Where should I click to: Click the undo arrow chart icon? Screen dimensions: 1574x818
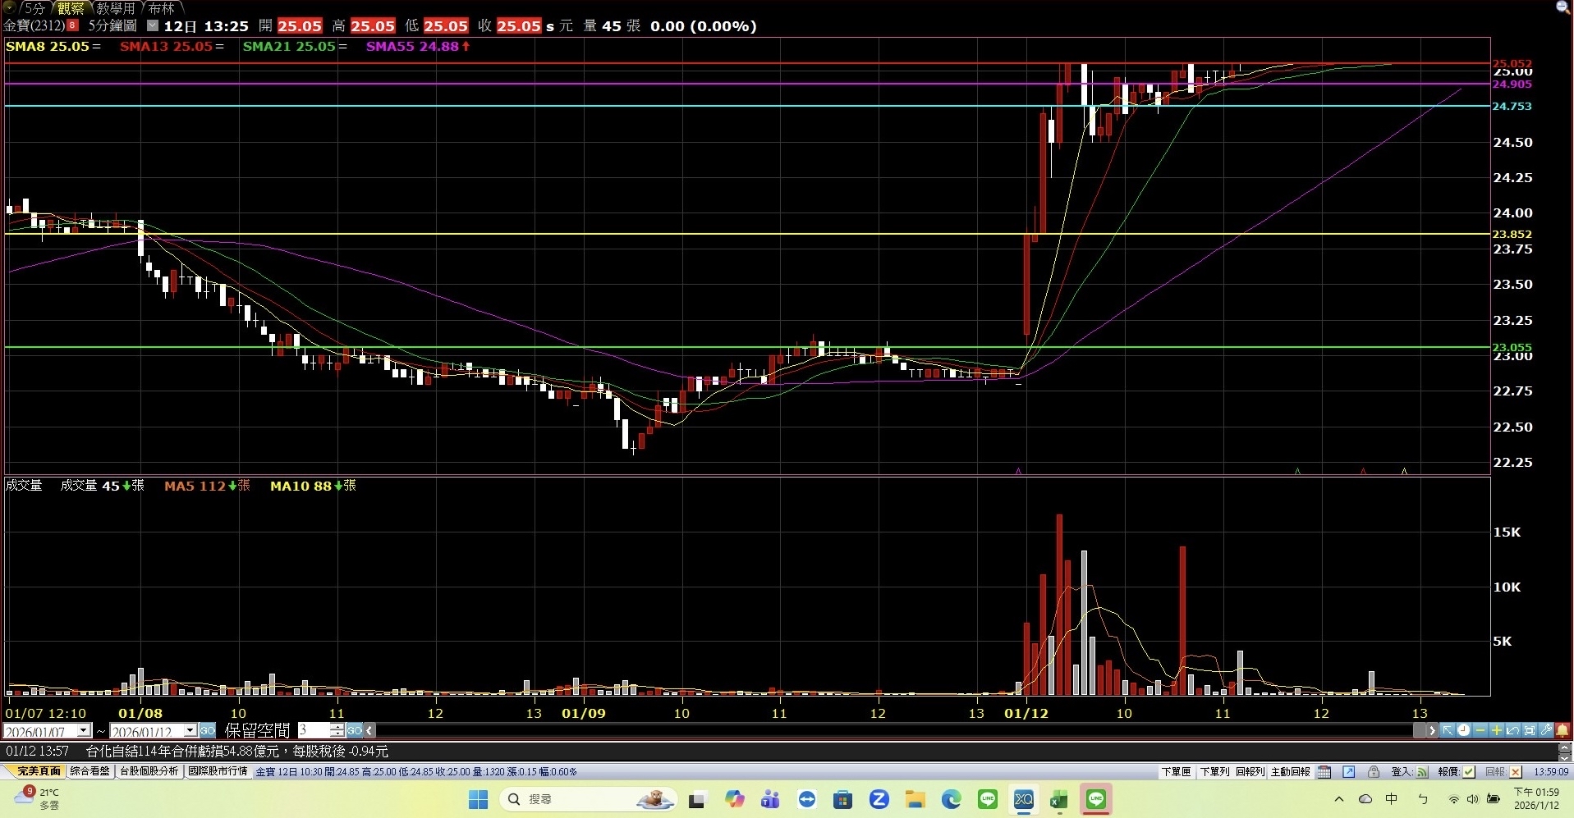pos(1513,730)
